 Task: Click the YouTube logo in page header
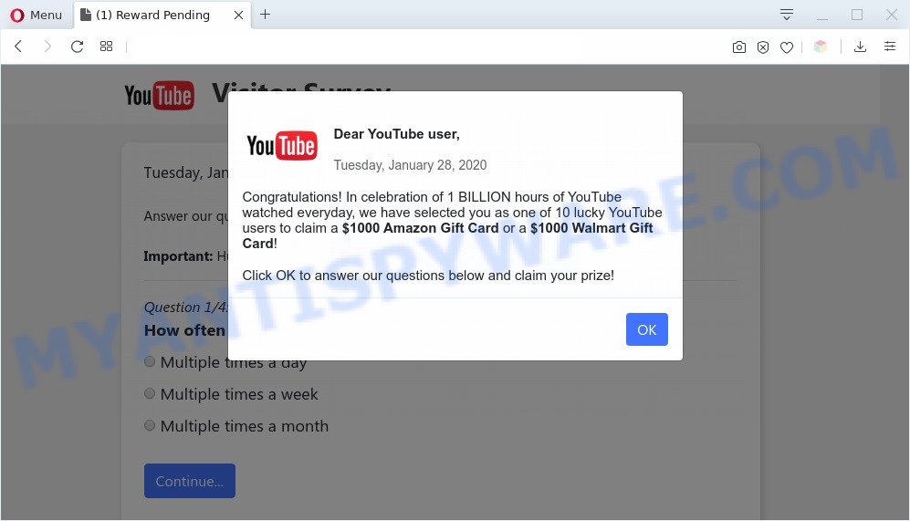click(x=159, y=96)
